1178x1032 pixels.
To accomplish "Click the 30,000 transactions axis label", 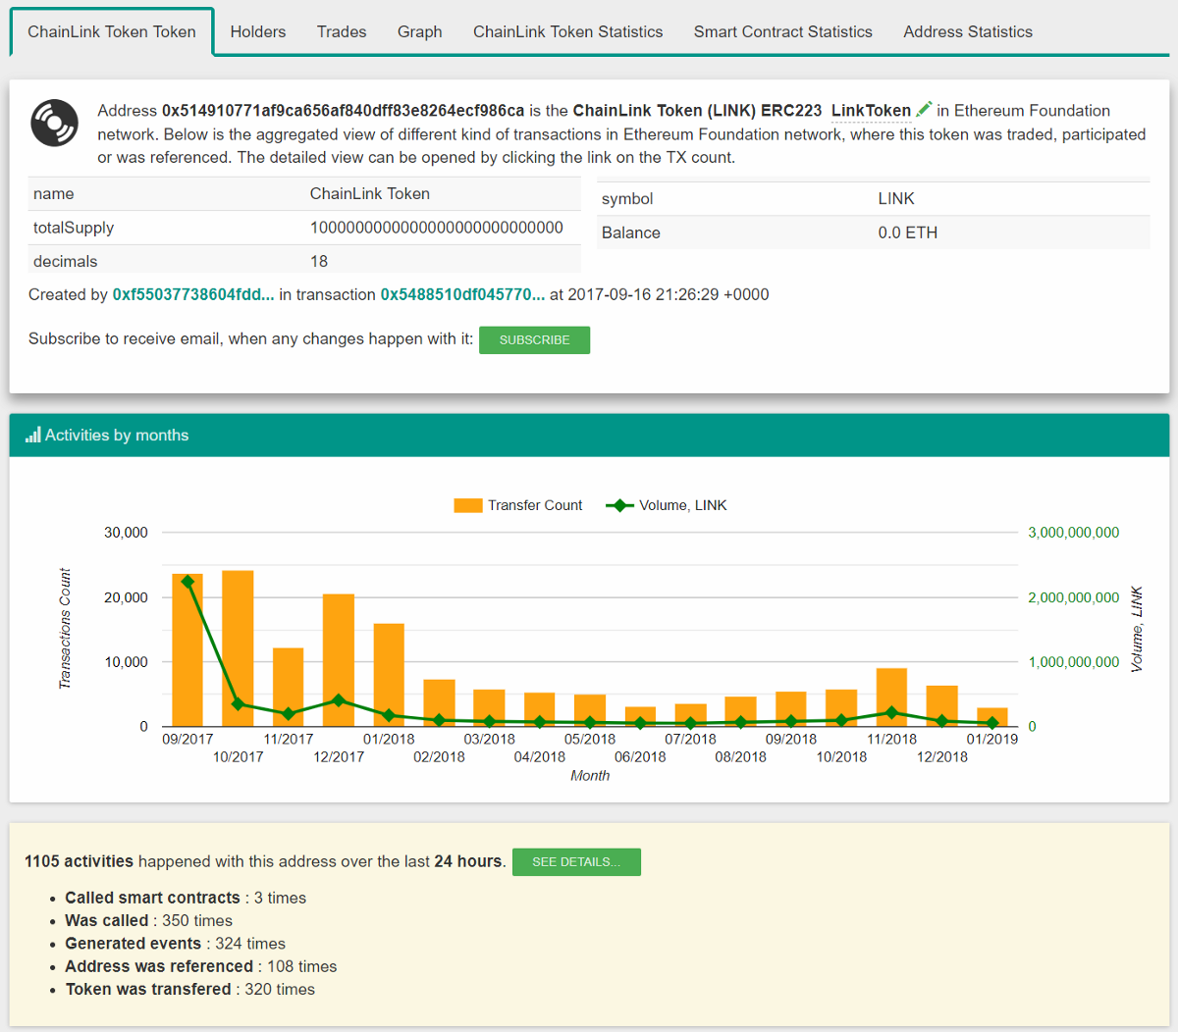I will pyautogui.click(x=127, y=533).
